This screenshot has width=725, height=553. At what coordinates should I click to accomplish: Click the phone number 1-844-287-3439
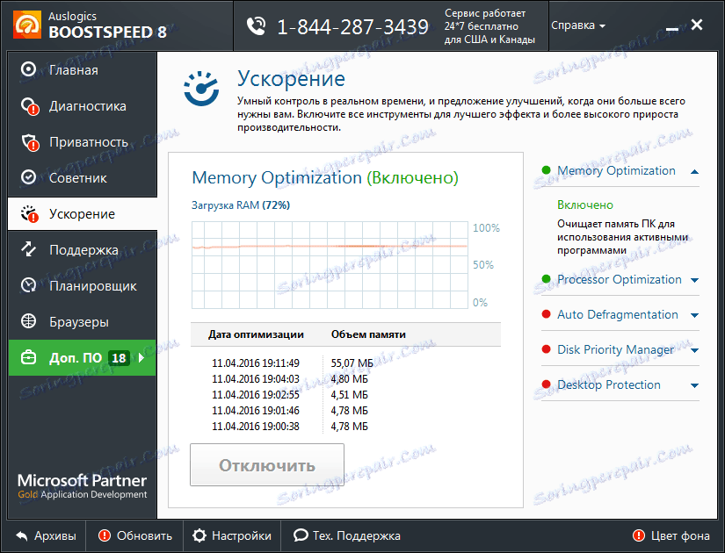click(x=352, y=27)
